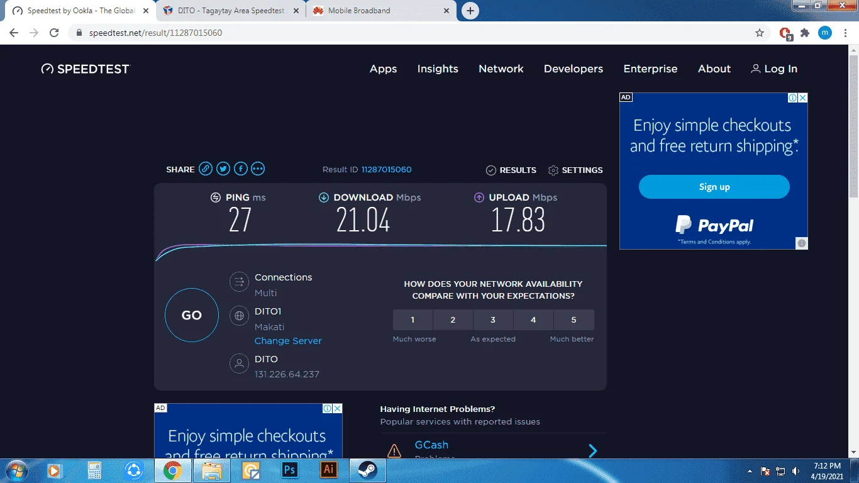Click the Change Server link

(x=288, y=341)
